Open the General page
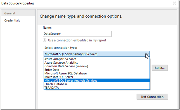This screenshot has height=110, width=180. 18,13
